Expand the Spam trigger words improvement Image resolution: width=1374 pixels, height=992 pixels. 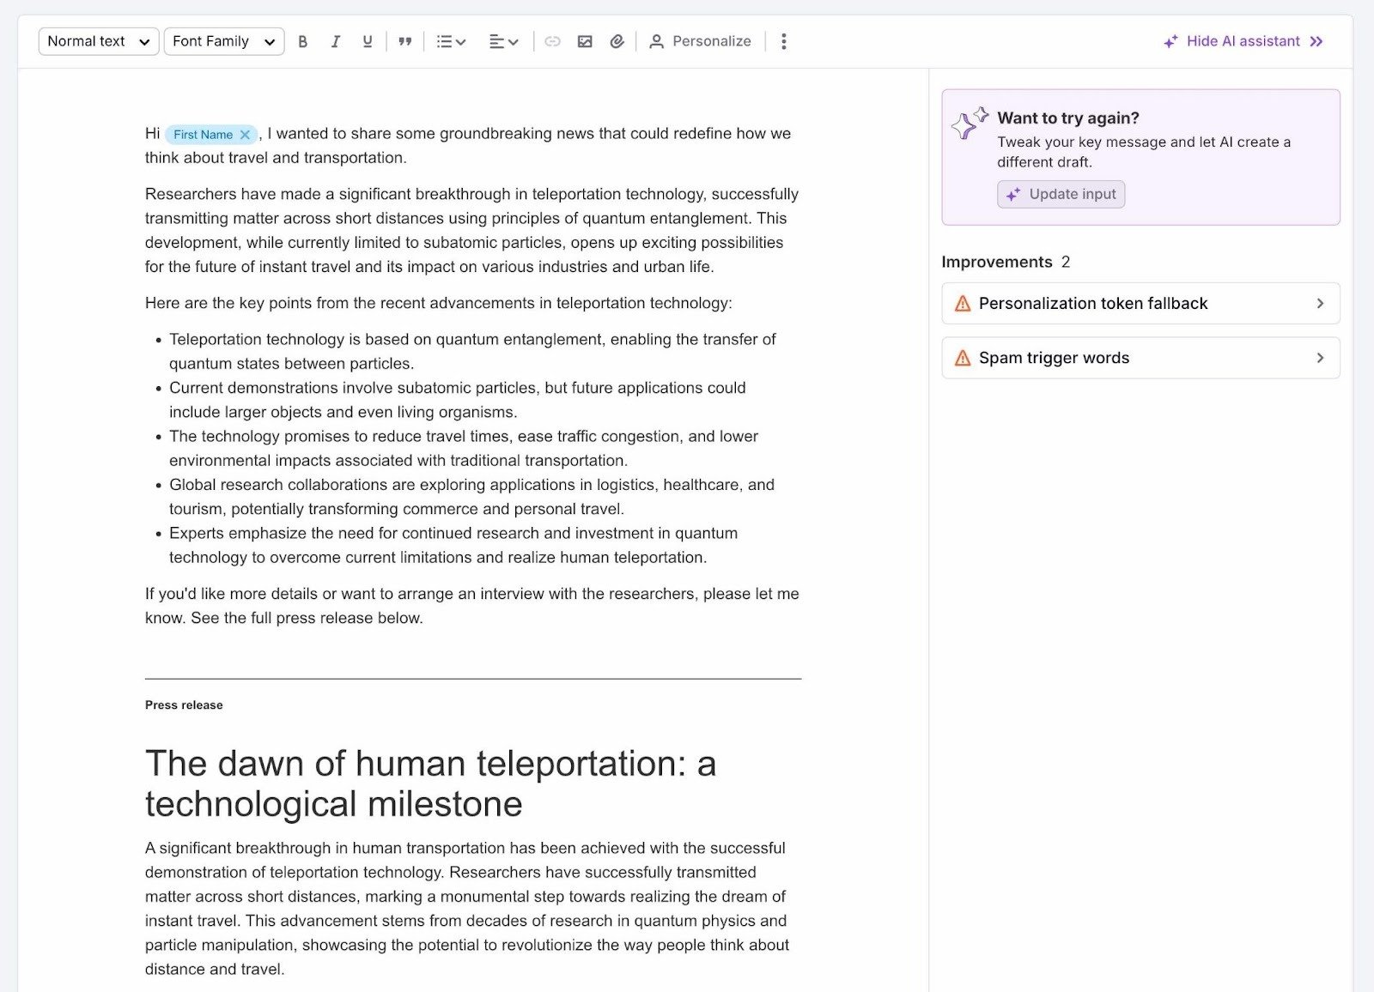point(1140,358)
